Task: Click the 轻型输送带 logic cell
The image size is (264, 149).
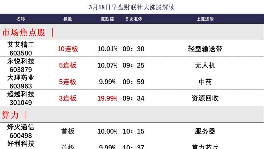Action: coord(205,49)
